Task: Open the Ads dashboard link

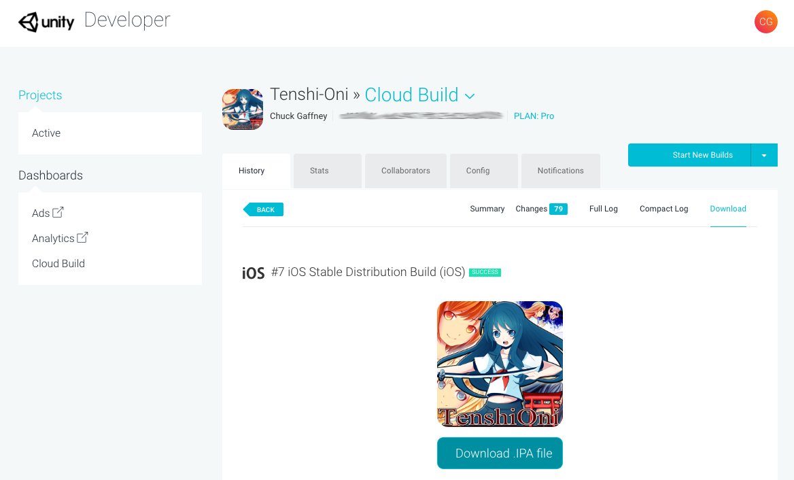Action: click(41, 213)
